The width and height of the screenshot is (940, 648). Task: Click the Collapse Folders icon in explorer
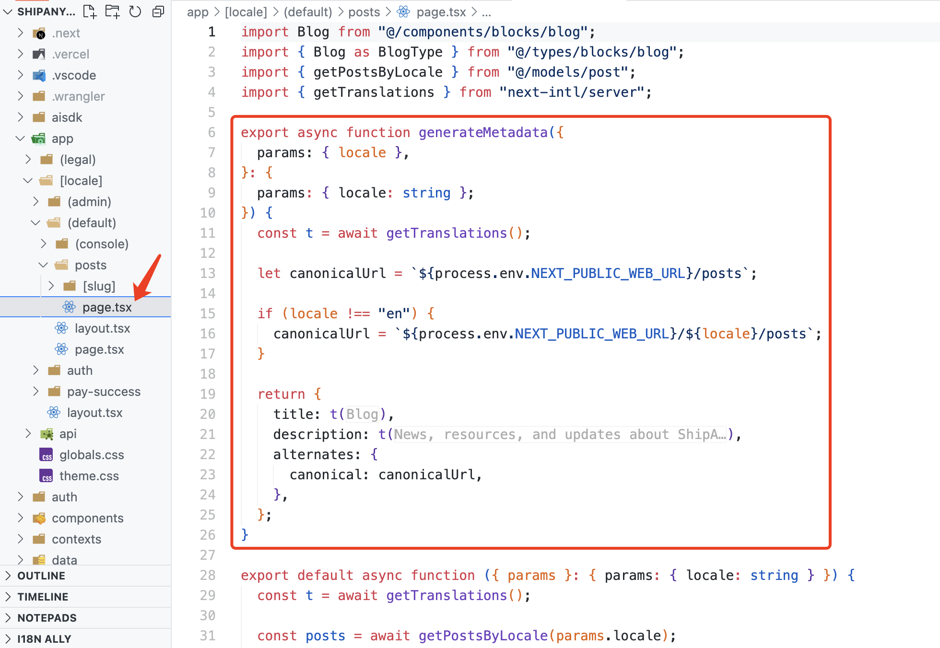158,11
